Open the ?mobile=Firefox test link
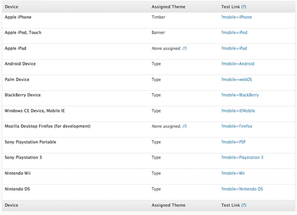This screenshot has width=297, height=215. (237, 126)
